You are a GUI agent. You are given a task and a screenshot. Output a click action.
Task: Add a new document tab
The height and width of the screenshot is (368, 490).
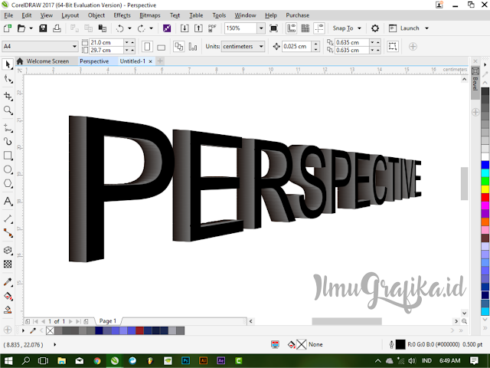coord(160,61)
